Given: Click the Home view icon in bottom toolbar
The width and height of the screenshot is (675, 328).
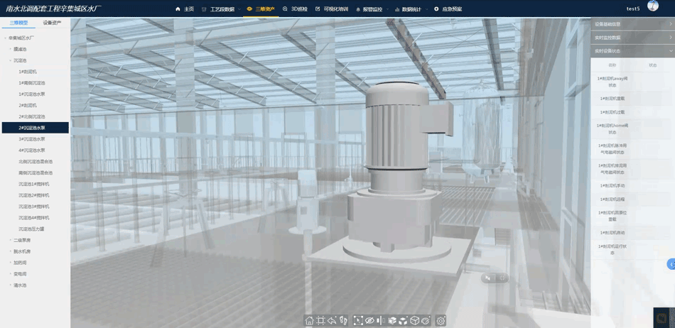Looking at the screenshot, I should coord(310,321).
